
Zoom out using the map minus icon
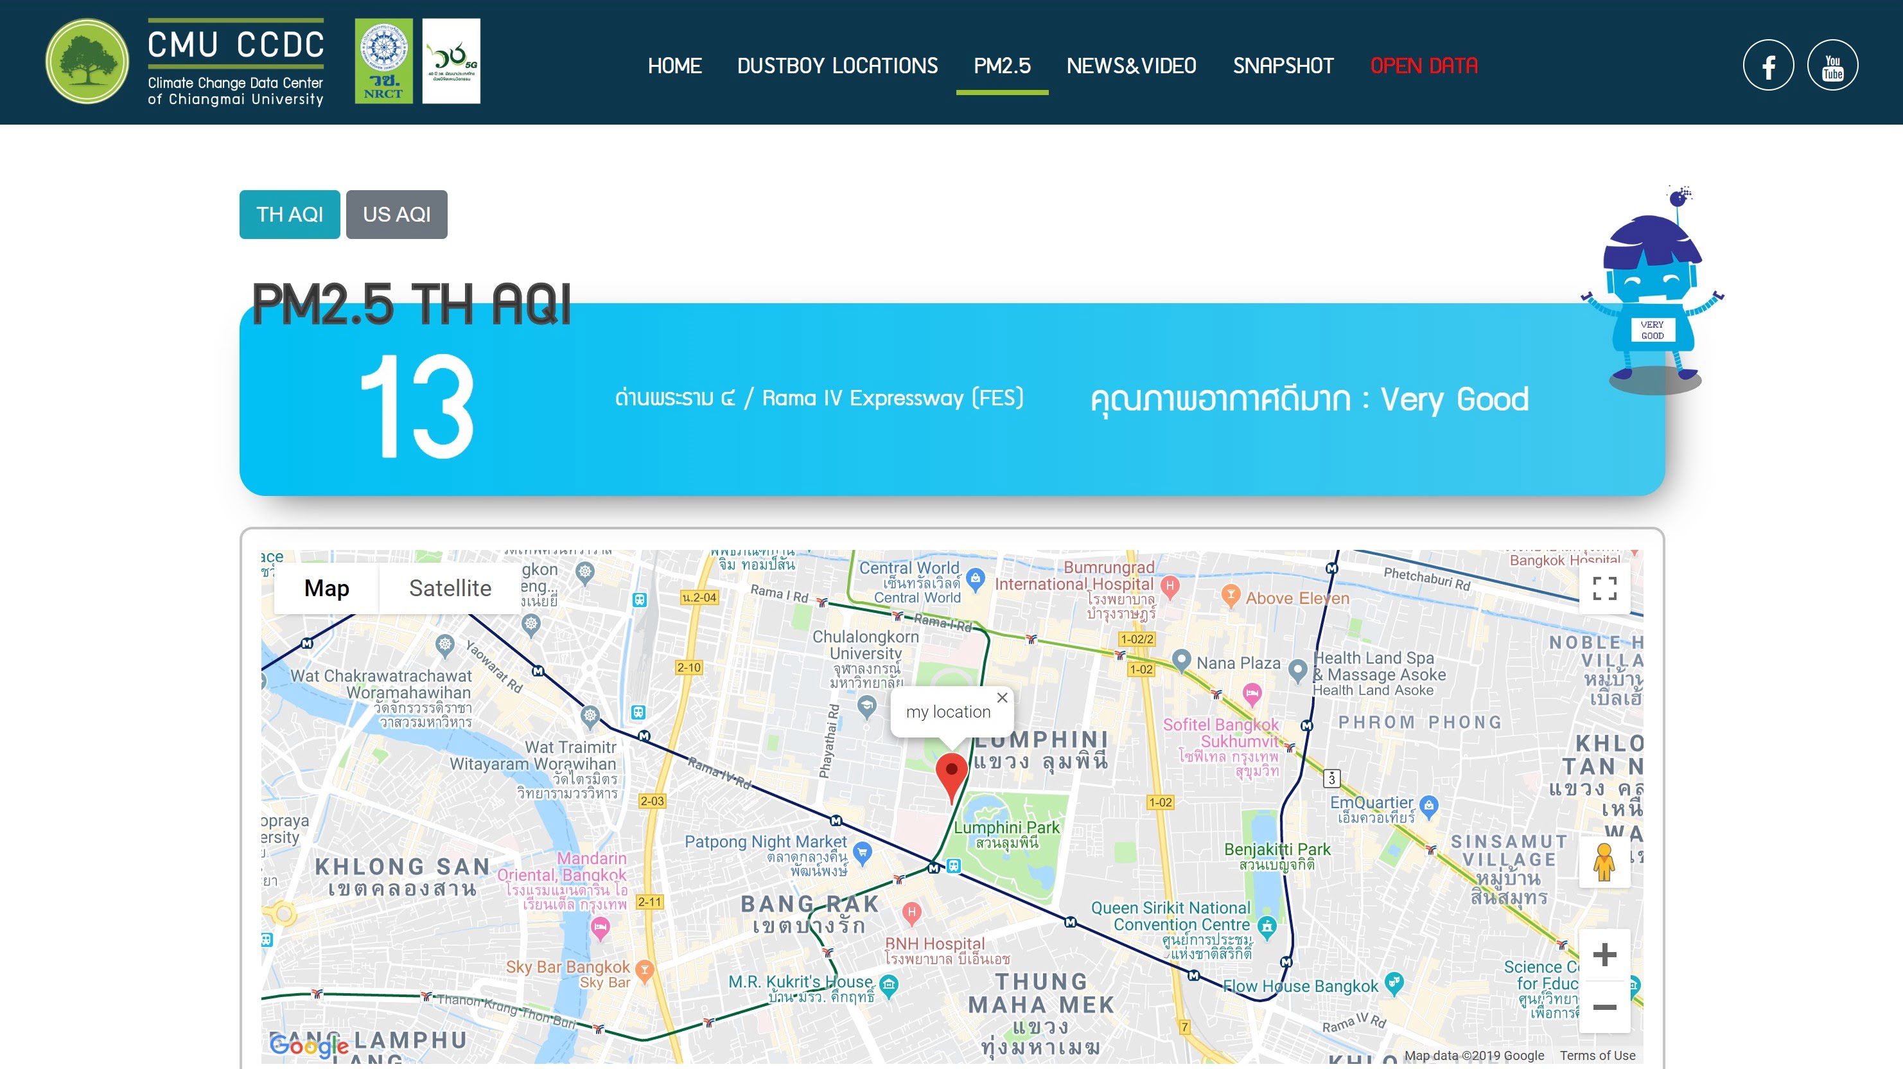1604,1006
